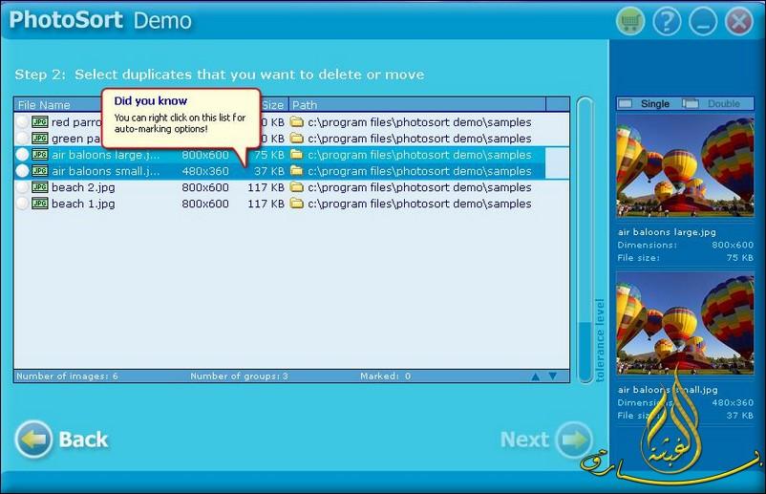Sort list by File Name column
This screenshot has width=766, height=494.
tap(58, 104)
